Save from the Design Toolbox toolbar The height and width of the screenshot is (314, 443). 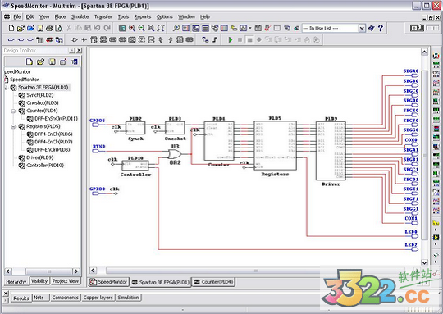52,61
